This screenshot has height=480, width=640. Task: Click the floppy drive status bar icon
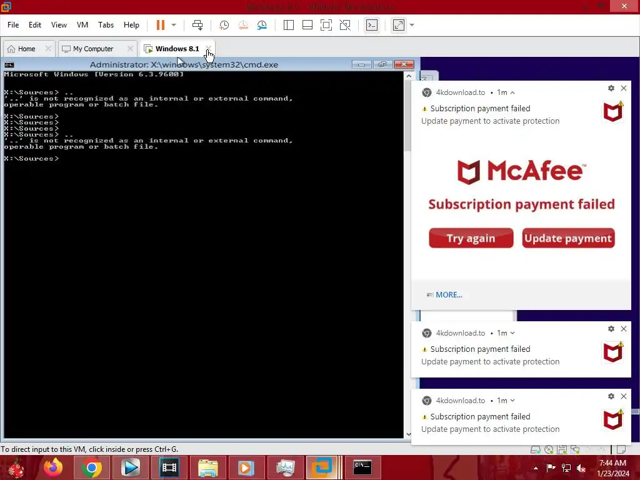click(x=562, y=450)
